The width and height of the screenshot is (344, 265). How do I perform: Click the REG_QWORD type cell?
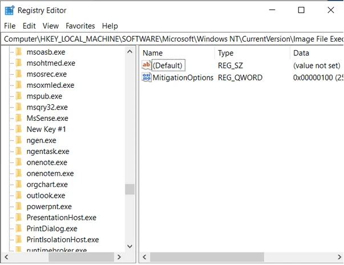(x=240, y=78)
